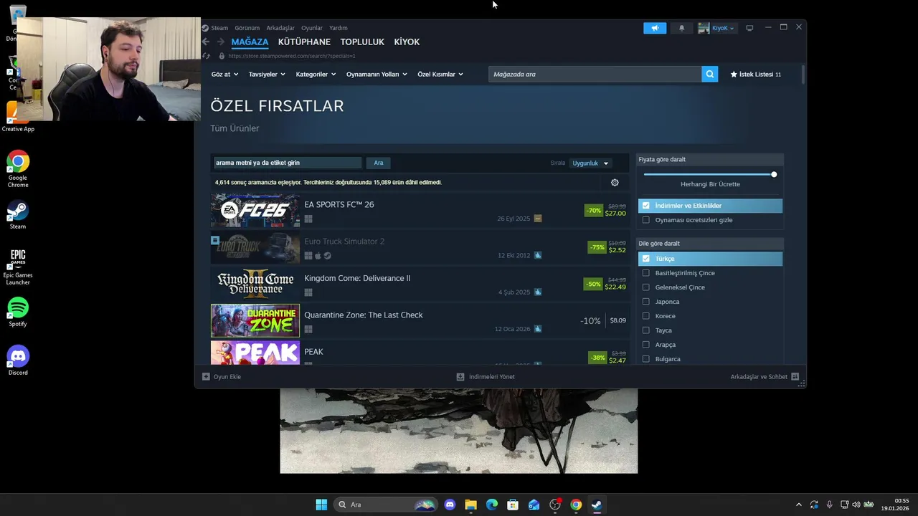Open Microsoft Store from the taskbar
This screenshot has width=918, height=516.
click(x=513, y=505)
